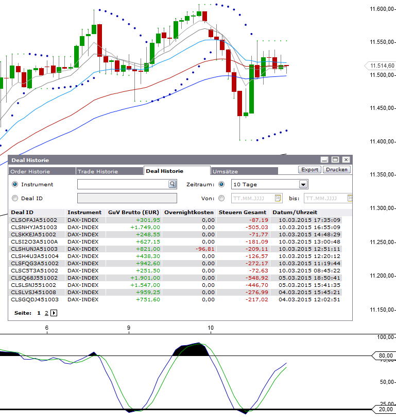Screen dimensions: 396x420
Task: Sort by Steuern Gesamt column header
Action: (243, 213)
